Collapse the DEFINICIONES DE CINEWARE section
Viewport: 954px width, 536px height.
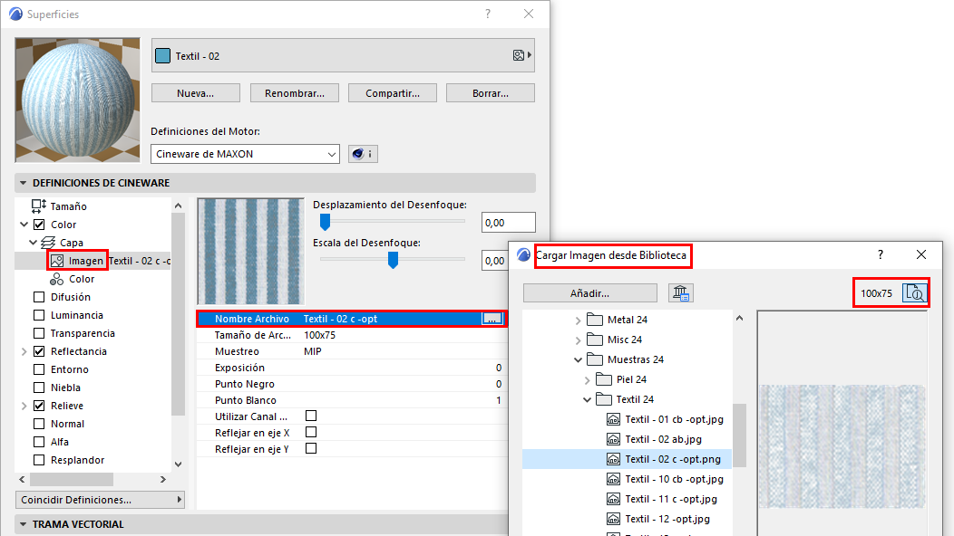click(x=23, y=183)
